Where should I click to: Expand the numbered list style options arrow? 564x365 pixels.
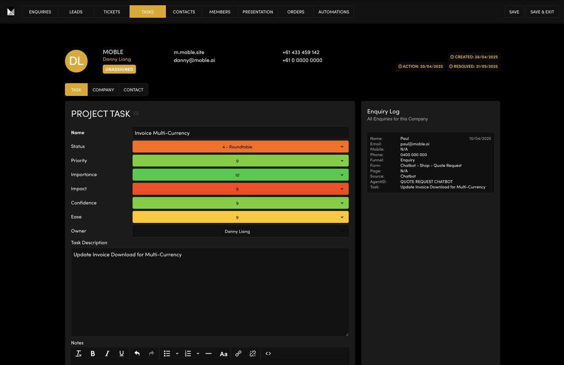(198, 354)
